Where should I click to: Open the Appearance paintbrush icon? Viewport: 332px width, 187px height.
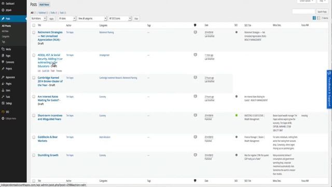pos(3,77)
